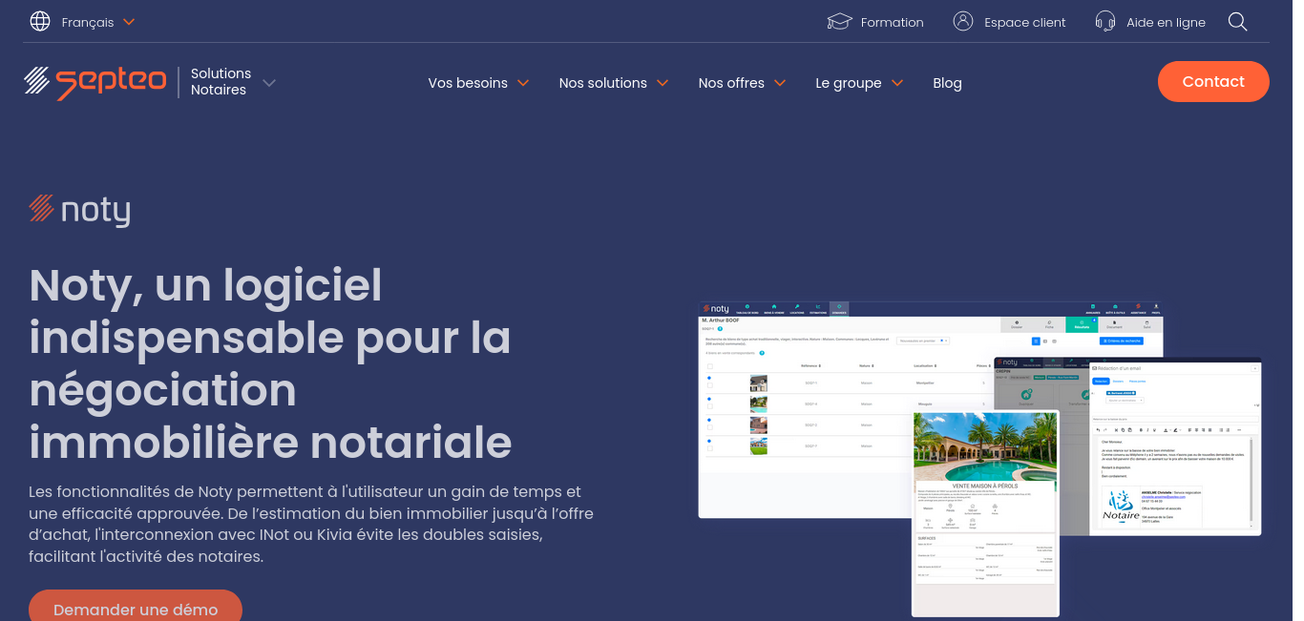Expand the Solutions Notaires chevron
This screenshot has height=621, width=1304.
(269, 83)
